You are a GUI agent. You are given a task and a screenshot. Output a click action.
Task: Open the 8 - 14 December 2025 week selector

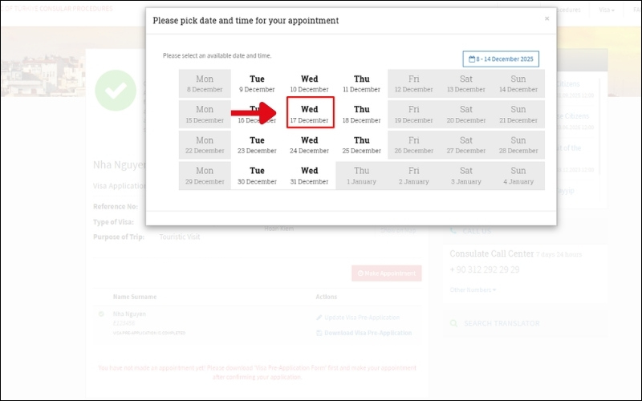tap(501, 59)
